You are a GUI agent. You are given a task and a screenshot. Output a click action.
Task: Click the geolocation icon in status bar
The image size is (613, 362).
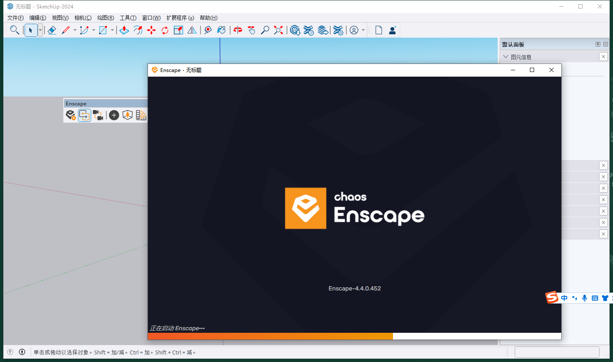click(x=10, y=352)
